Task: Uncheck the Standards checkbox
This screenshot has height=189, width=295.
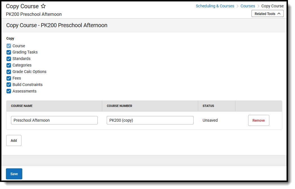Action: [9, 59]
